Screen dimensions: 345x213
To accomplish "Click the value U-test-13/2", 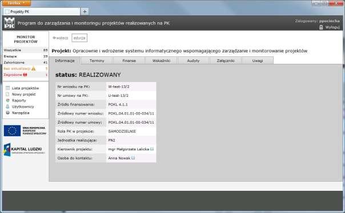I will (x=118, y=96).
